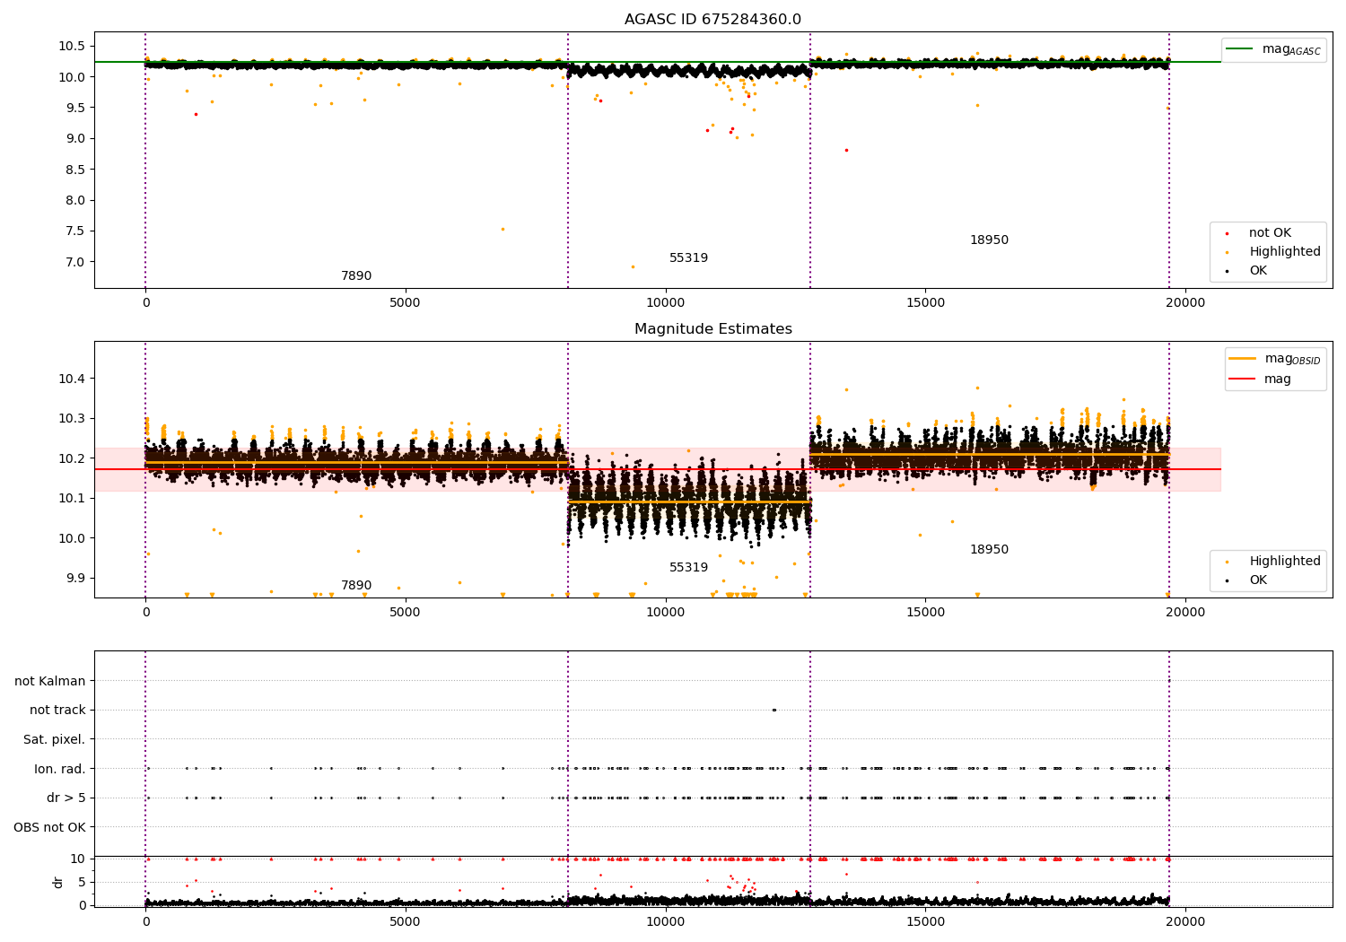Click the '10.5' y-axis tick label
Image resolution: width=1346 pixels, height=942 pixels.
[x=73, y=46]
